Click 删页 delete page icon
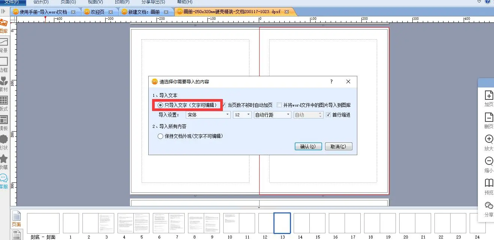494x240 pixels. pyautogui.click(x=489, y=117)
